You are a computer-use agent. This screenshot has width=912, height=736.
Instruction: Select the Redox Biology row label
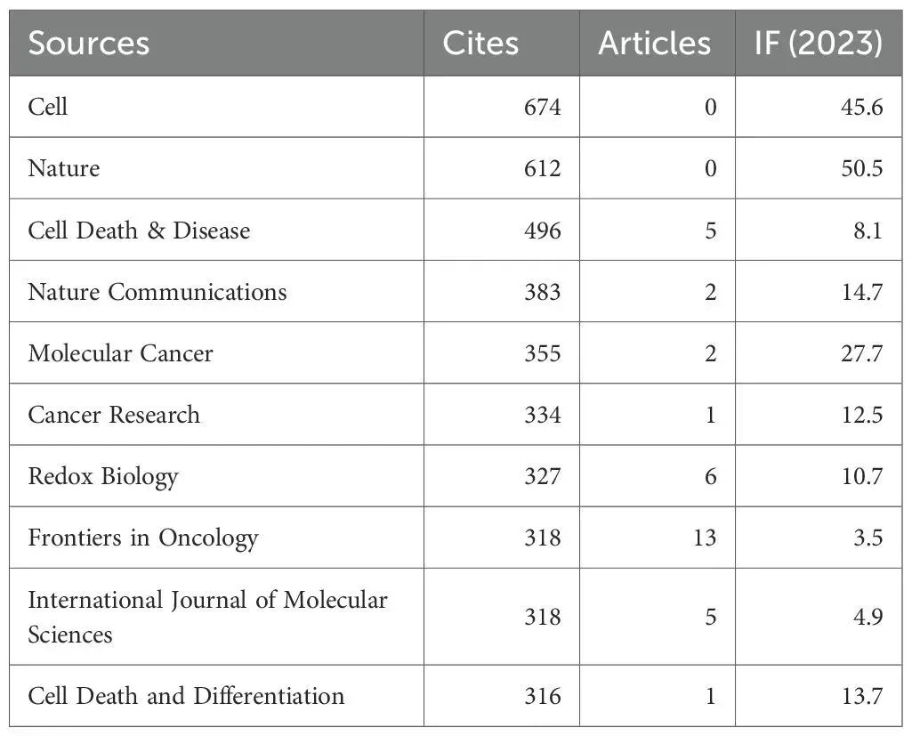(x=103, y=476)
